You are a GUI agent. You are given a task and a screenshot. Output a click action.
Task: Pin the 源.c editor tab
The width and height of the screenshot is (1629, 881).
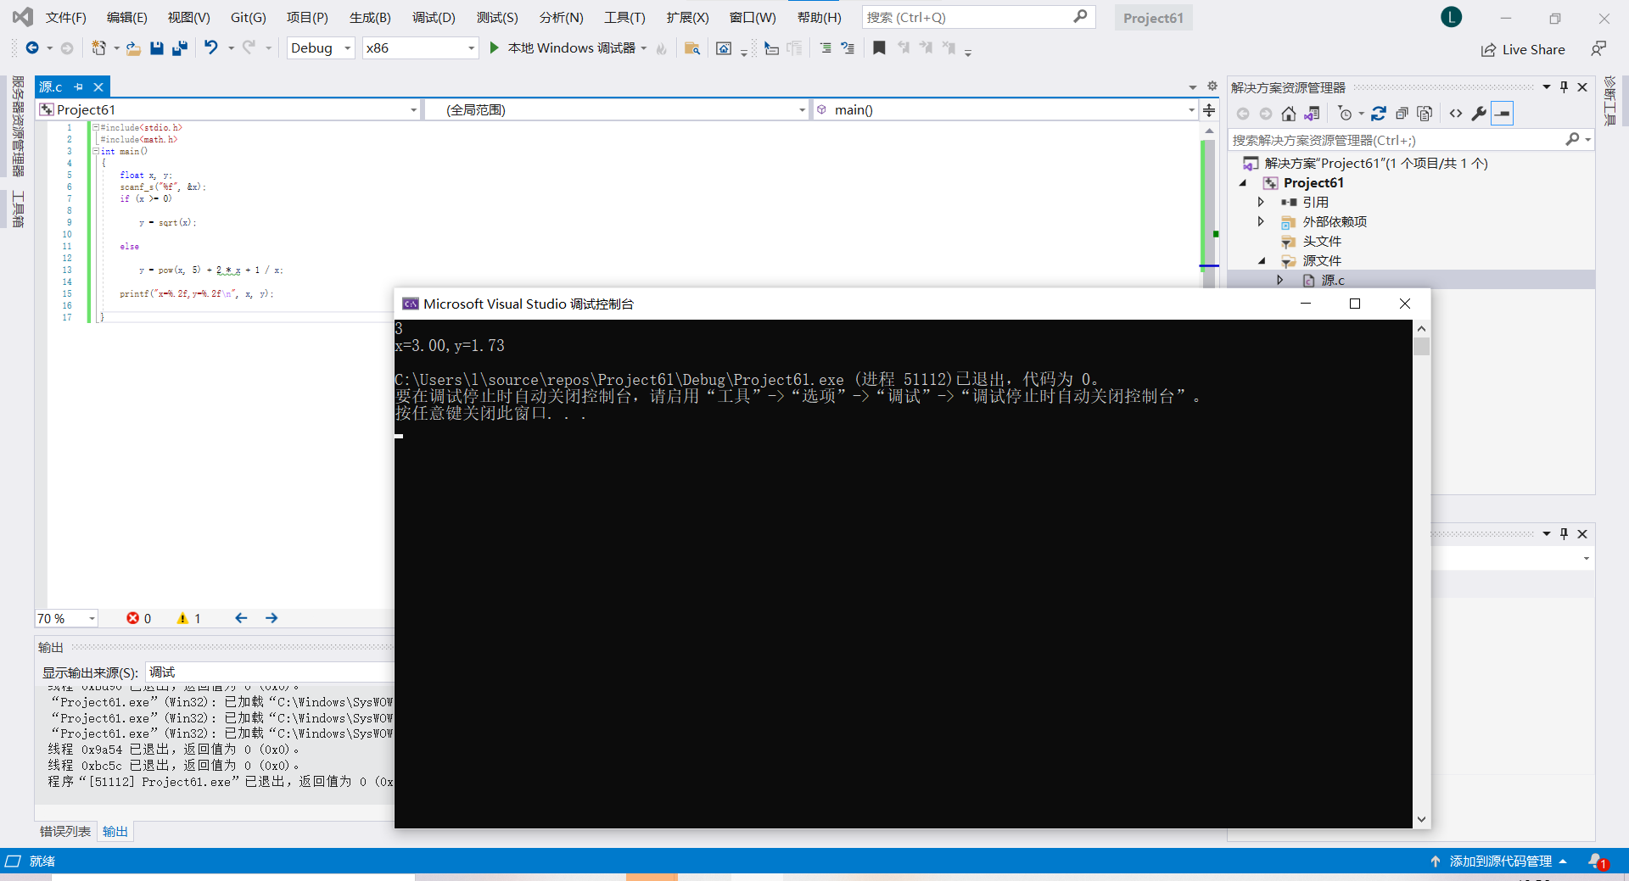click(x=79, y=86)
